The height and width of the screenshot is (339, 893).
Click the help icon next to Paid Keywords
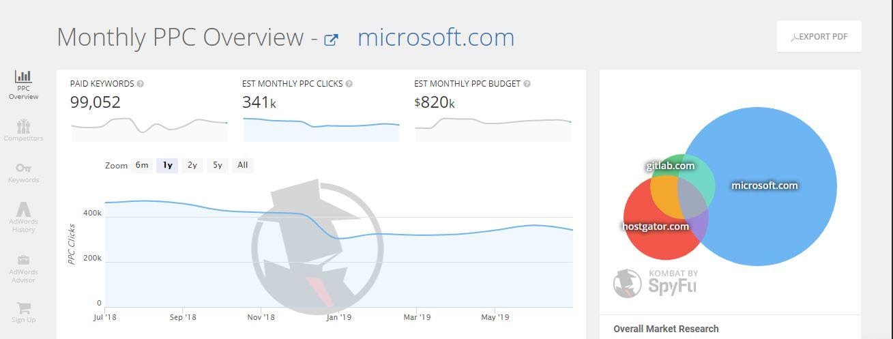[141, 84]
